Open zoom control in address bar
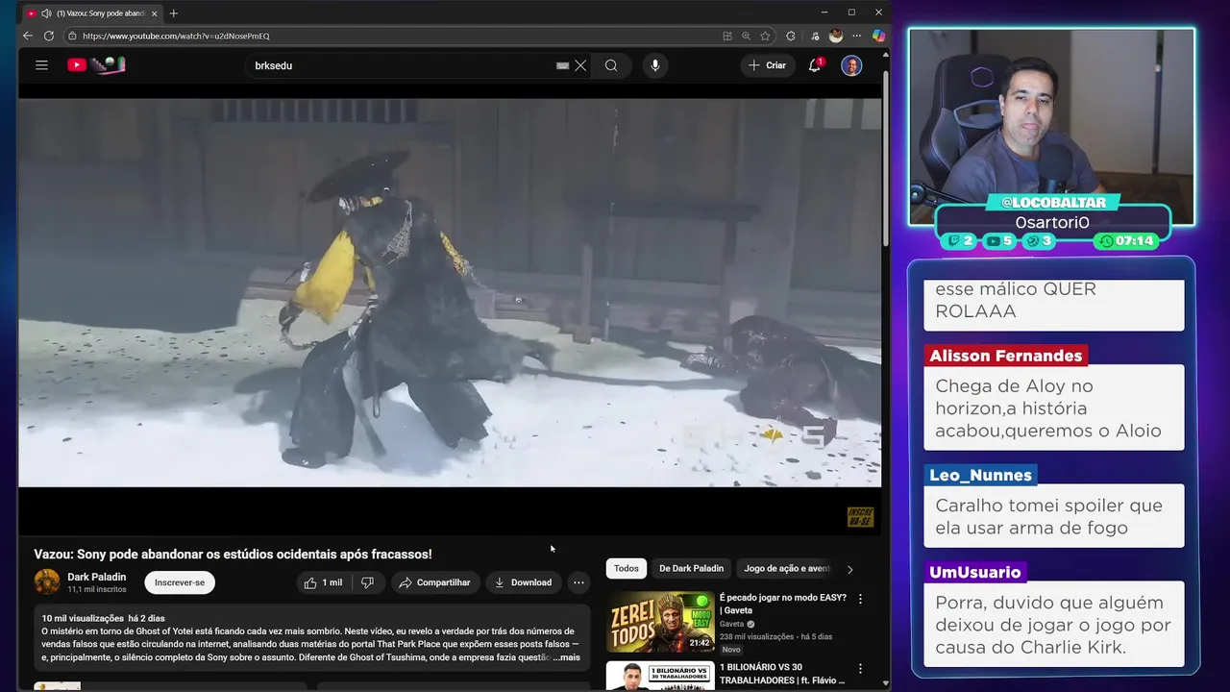1230x692 pixels. tap(746, 36)
